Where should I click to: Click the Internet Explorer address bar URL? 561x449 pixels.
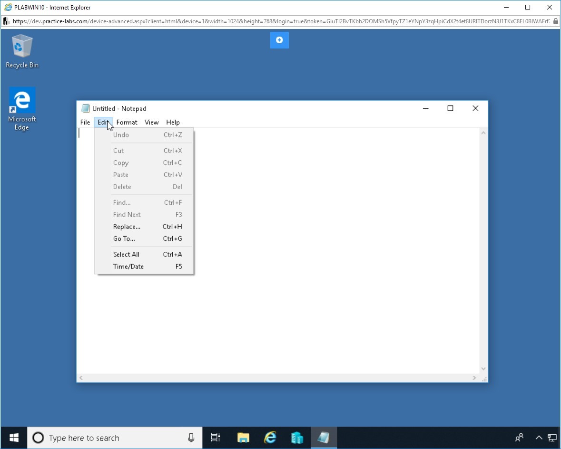pos(281,21)
